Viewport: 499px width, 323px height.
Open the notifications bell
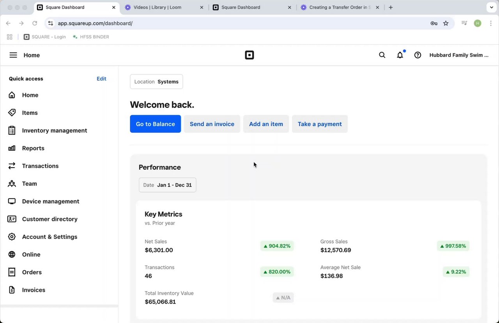click(400, 55)
